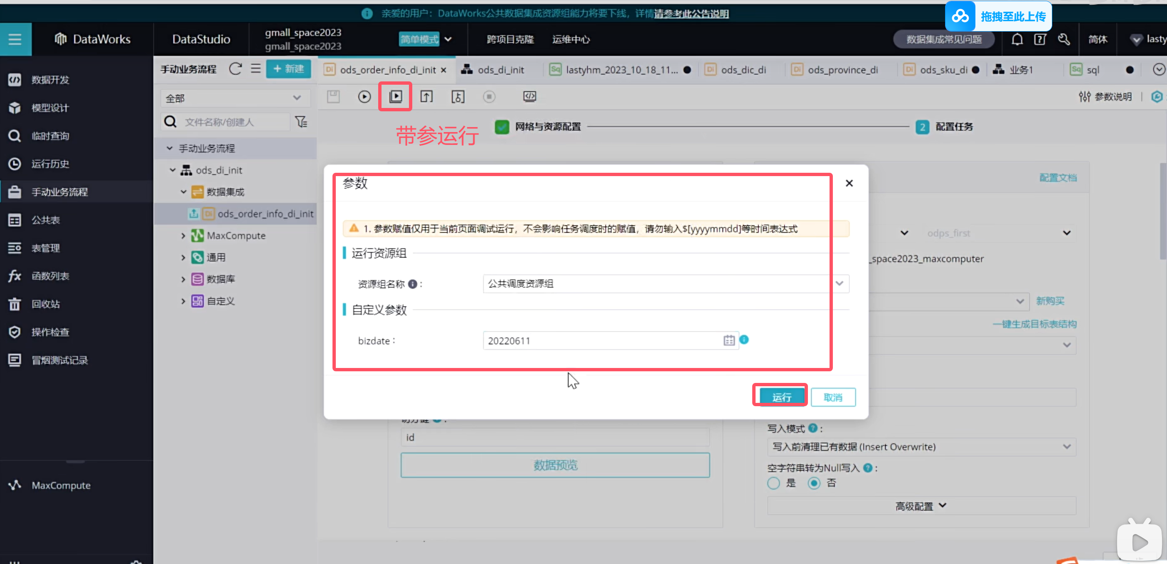Viewport: 1167px width, 564px height.
Task: Select the 否 radio for Null conversion
Action: [x=814, y=483]
